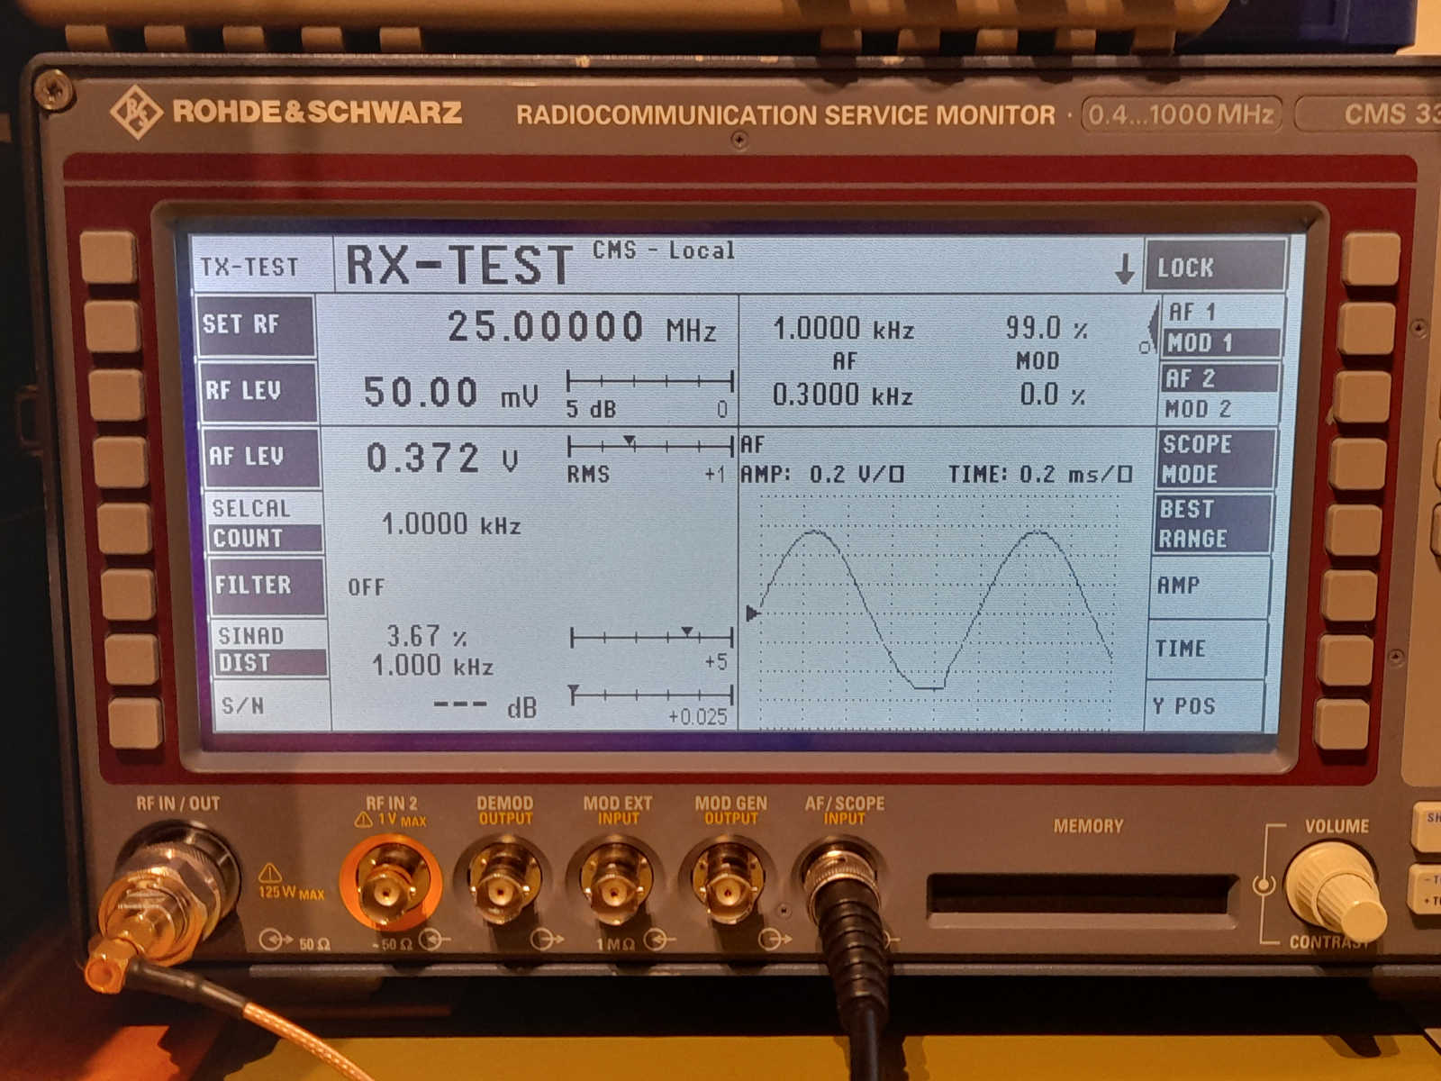Select the AF LEV on-screen softkey label

260,457
